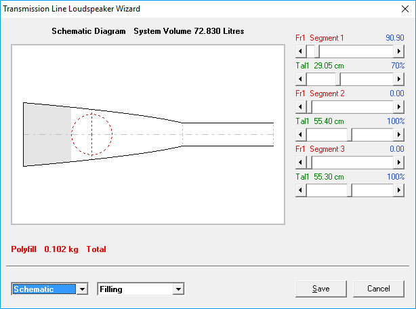Decrease Tal1 55.40 cm with left arrow

[x=301, y=135]
